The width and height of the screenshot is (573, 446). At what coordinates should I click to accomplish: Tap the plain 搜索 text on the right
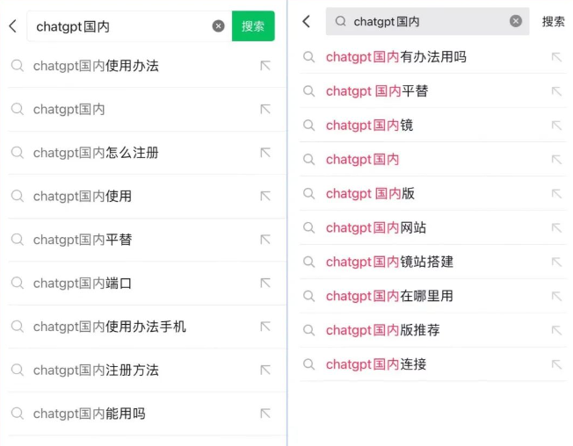click(554, 22)
